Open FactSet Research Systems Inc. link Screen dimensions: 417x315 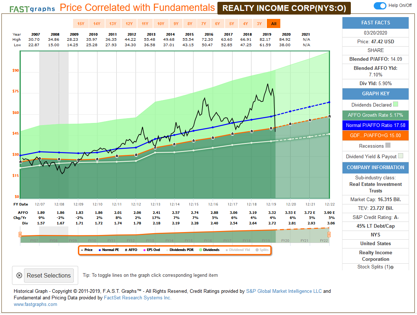137,298
